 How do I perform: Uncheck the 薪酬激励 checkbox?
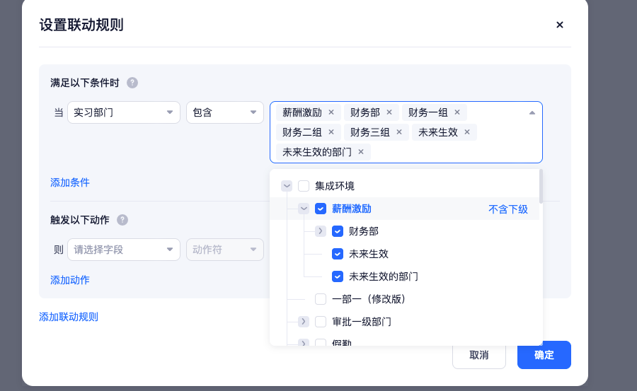tap(321, 209)
